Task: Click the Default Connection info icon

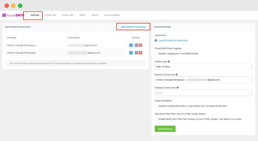Action: click(177, 74)
